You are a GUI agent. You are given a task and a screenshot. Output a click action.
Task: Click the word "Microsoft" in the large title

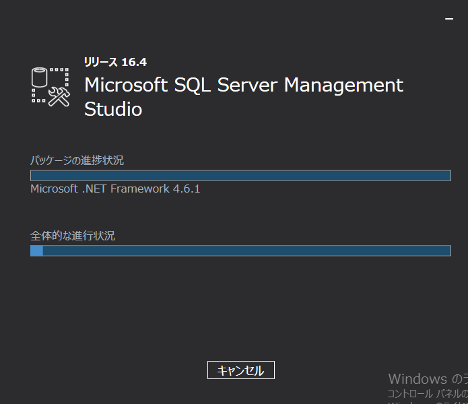125,85
